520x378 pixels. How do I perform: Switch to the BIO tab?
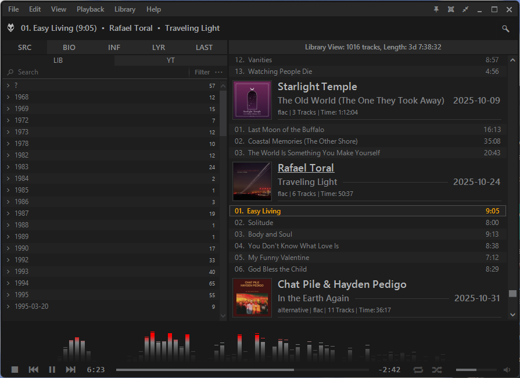click(69, 48)
